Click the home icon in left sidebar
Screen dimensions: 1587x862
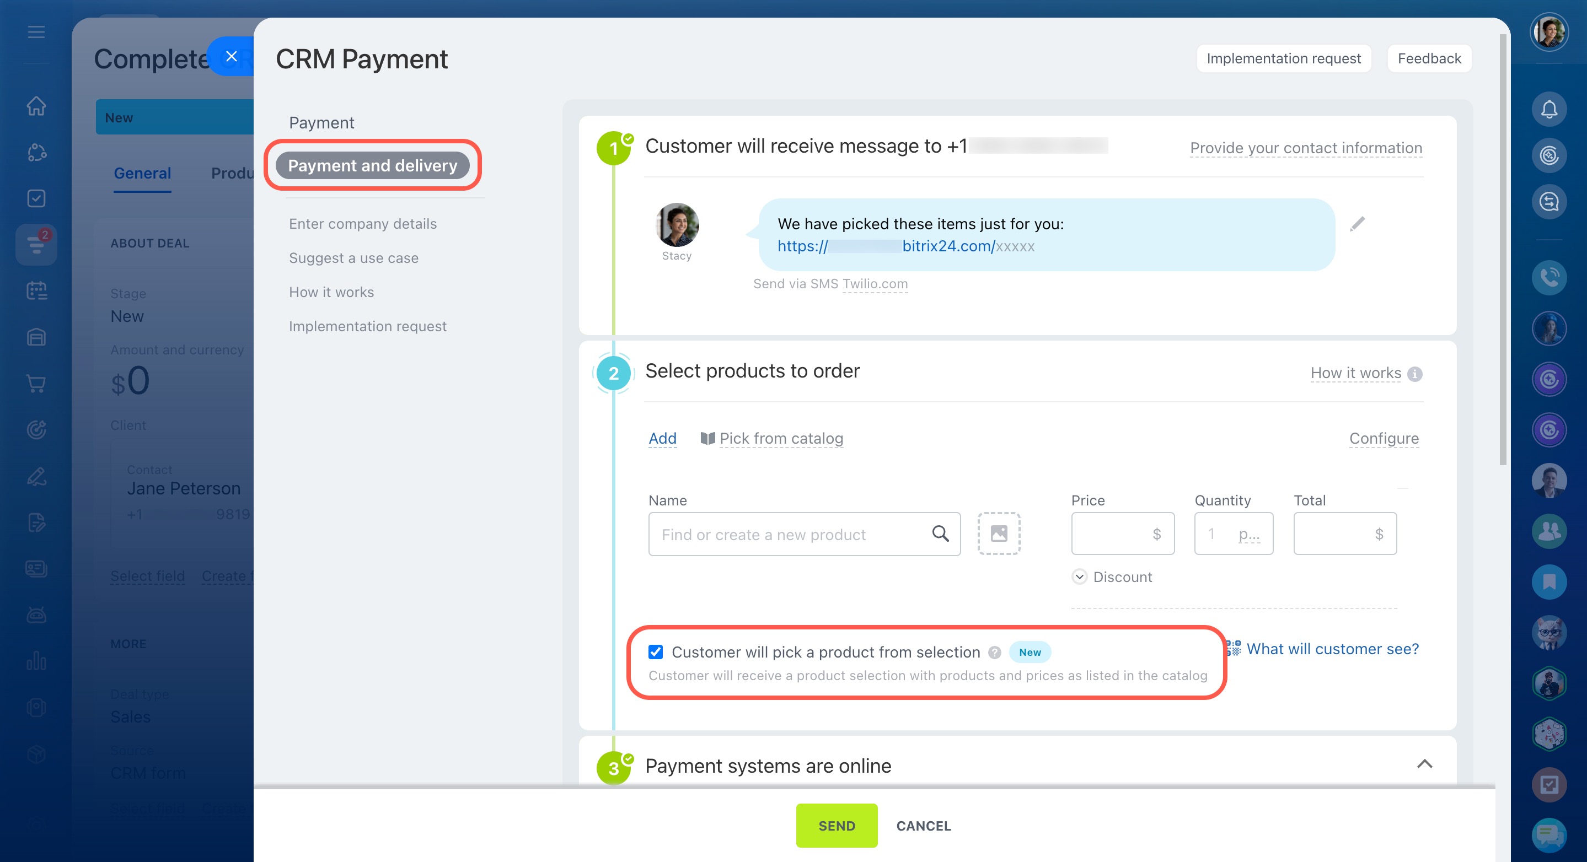click(x=36, y=106)
